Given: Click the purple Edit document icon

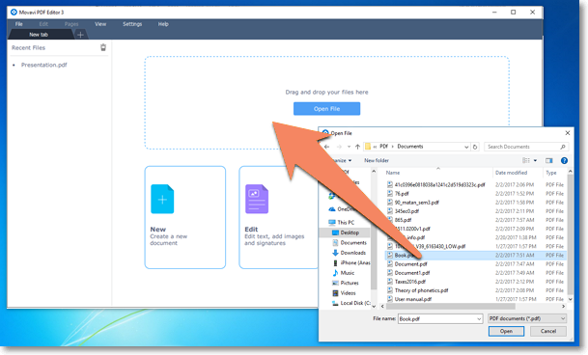Looking at the screenshot, I should pos(257,199).
